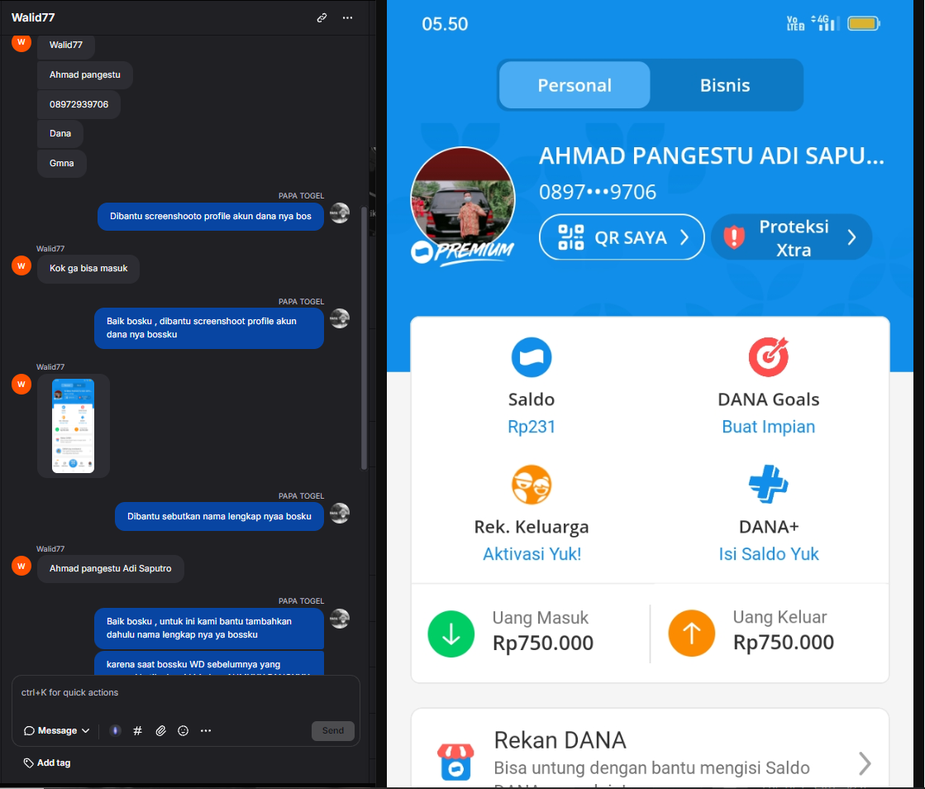Open the emoji picker
Screen dimensions: 925x789
[184, 730]
